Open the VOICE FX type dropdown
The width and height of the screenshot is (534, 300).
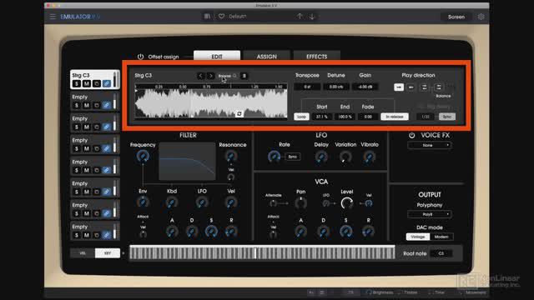(x=430, y=145)
